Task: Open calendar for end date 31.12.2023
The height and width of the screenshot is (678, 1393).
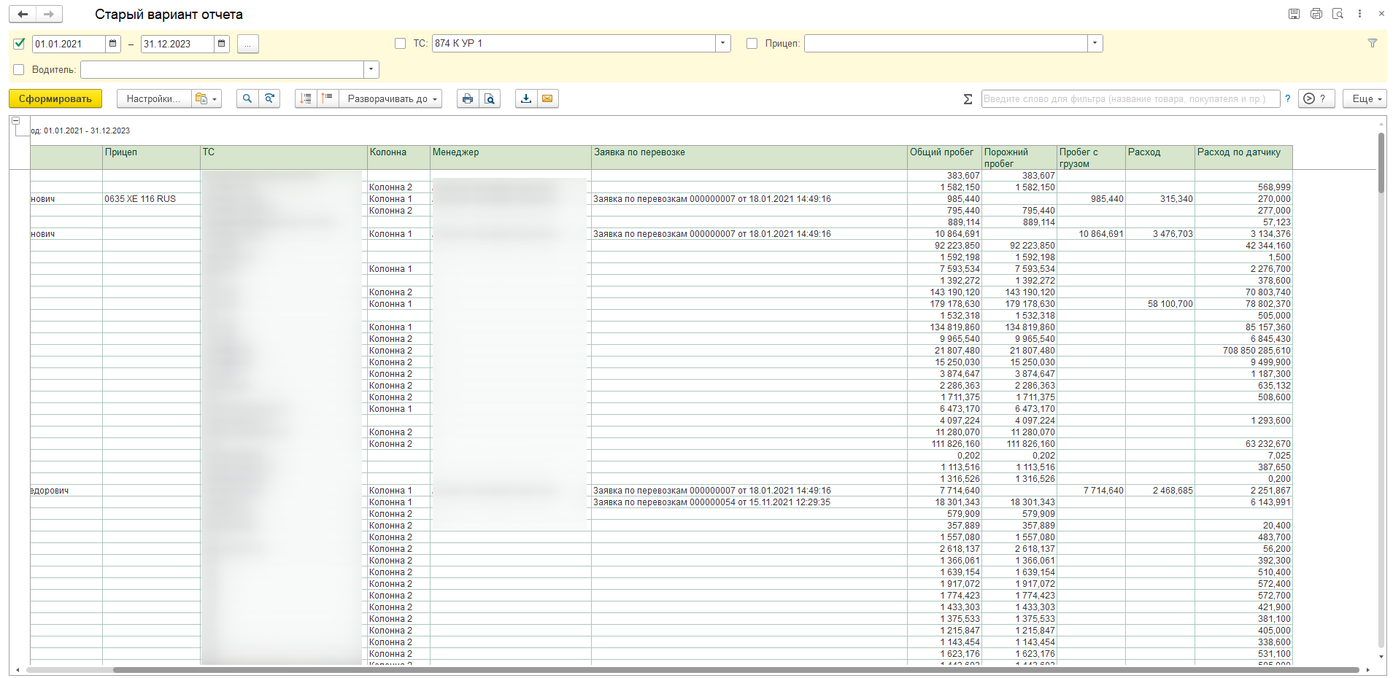Action: click(222, 44)
